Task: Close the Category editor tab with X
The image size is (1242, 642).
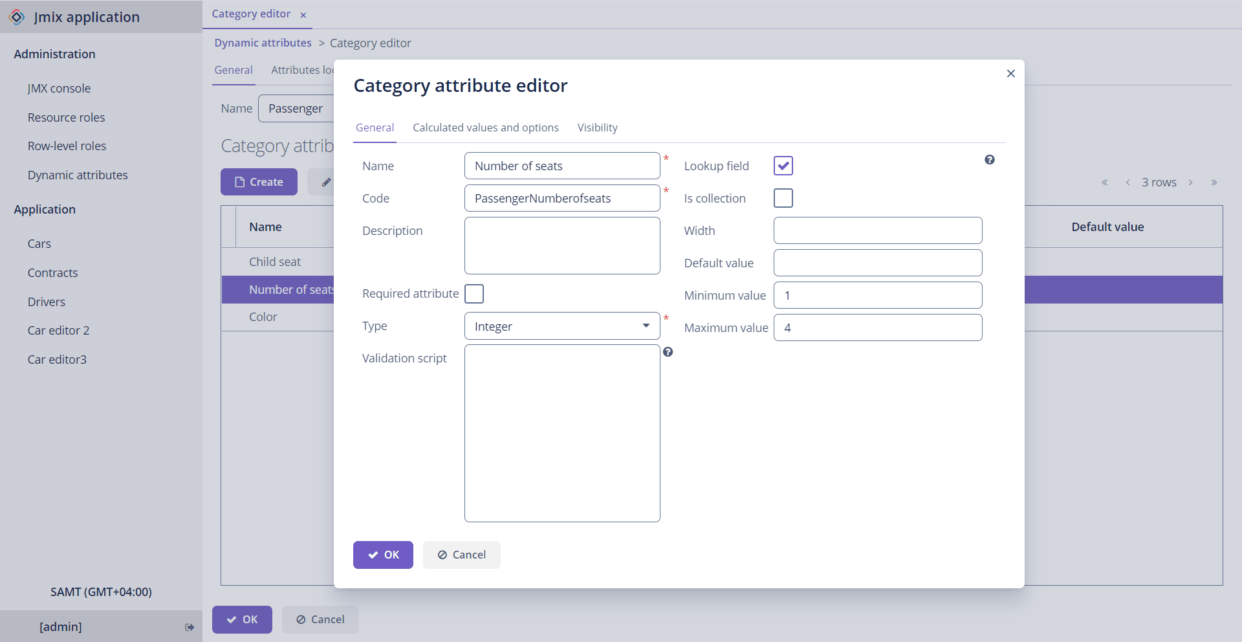Action: tap(303, 15)
